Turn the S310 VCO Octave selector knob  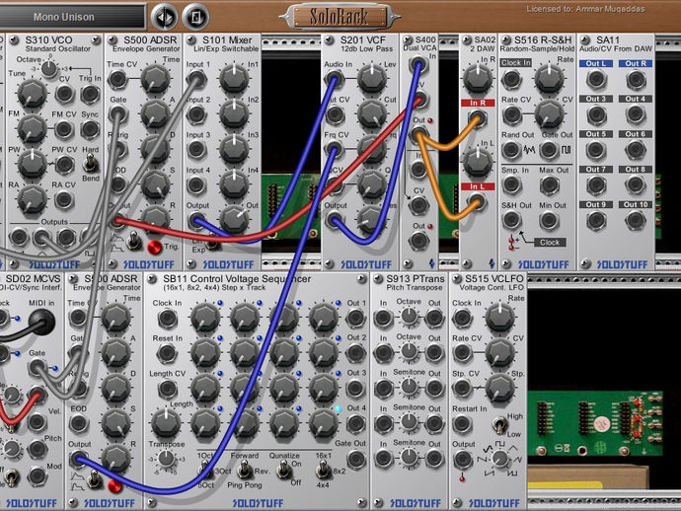pyautogui.click(x=49, y=68)
